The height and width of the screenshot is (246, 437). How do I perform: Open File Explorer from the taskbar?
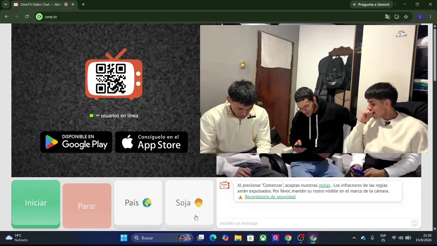(x=238, y=238)
